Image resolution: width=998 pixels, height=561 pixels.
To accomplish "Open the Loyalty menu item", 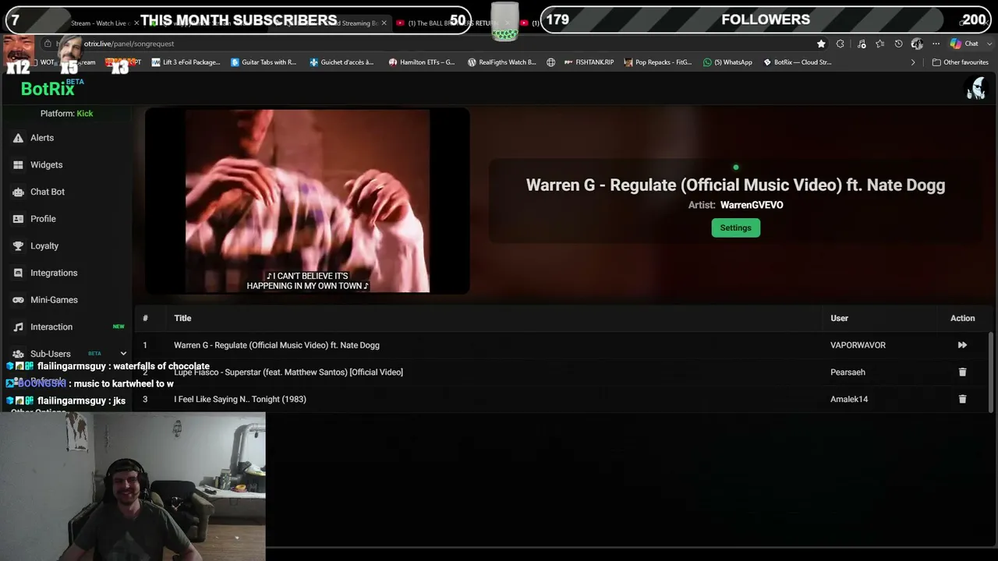I will click(x=44, y=246).
